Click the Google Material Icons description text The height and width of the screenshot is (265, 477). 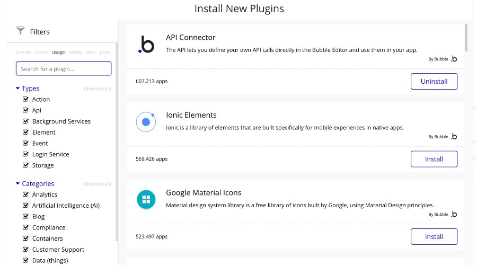(299, 205)
